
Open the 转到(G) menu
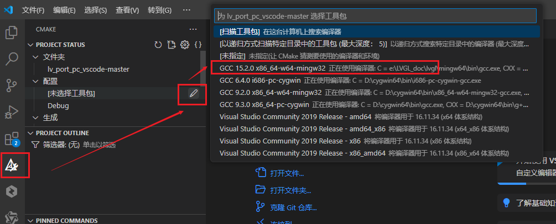tap(159, 10)
